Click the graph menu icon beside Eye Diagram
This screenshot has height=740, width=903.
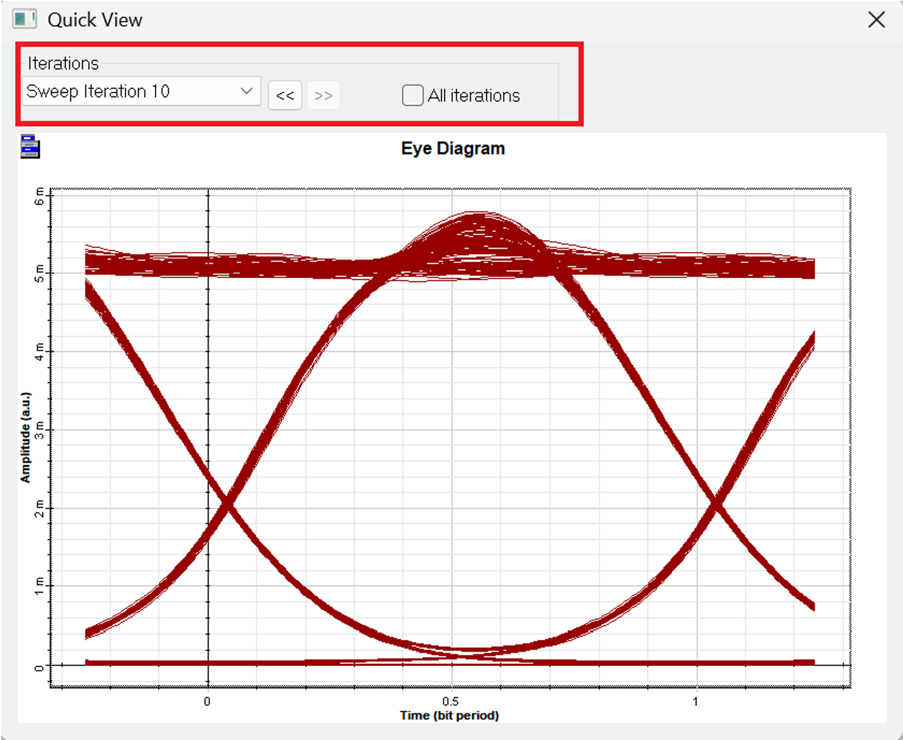click(x=30, y=147)
